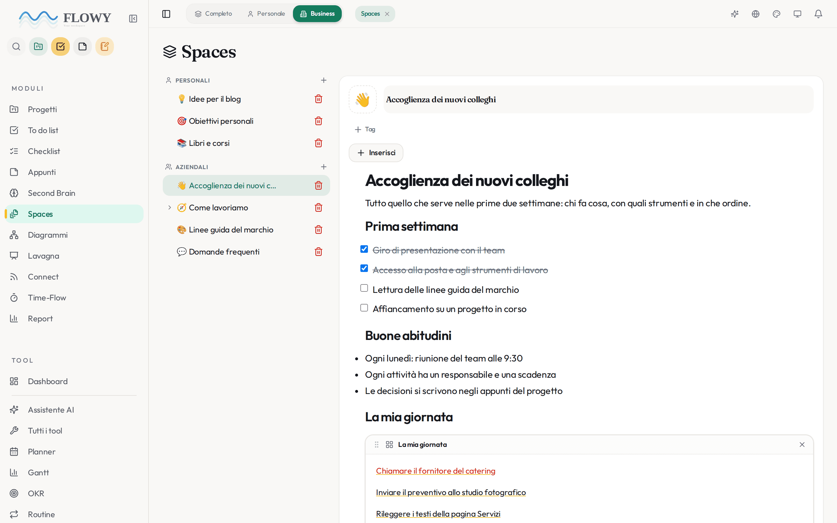Click the new note quick icon
This screenshot has height=523, width=837.
tap(83, 46)
